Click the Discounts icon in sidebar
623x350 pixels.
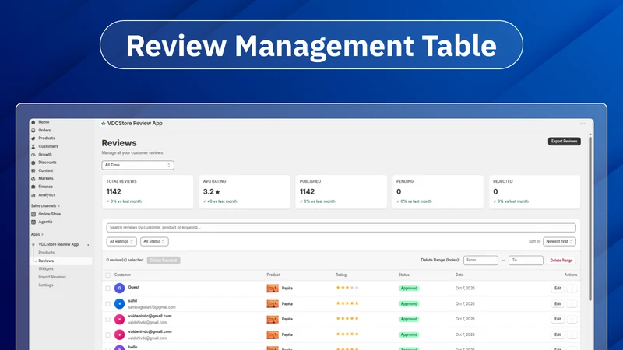[x=33, y=163]
